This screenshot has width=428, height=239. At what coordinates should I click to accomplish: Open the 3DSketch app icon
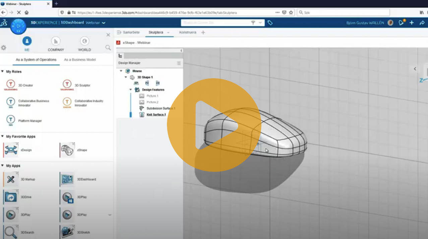click(67, 232)
